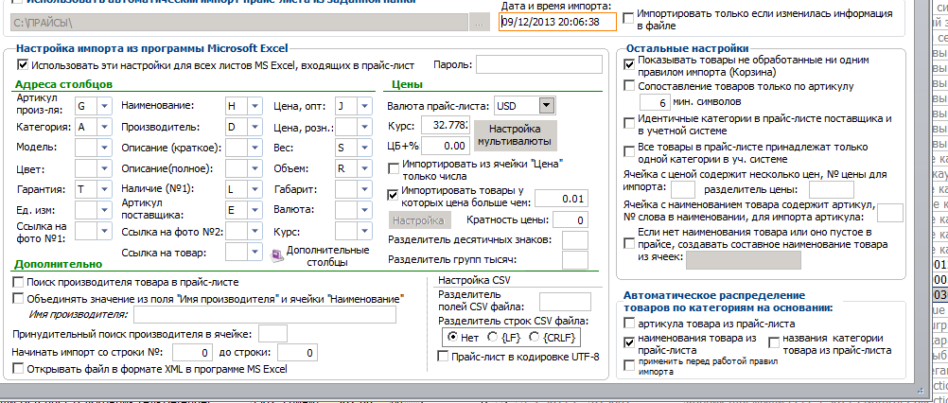Toggle showing goods not processed by rules
948x403 pixels.
[x=629, y=64]
